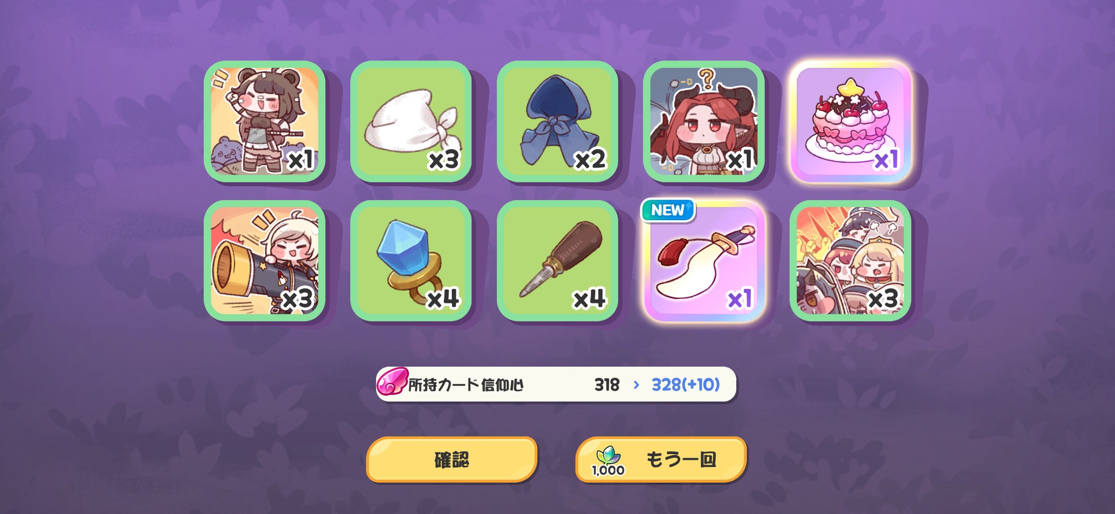Screen dimensions: 1115x514
Task: Select the wooden-handled awl item
Action: [557, 261]
